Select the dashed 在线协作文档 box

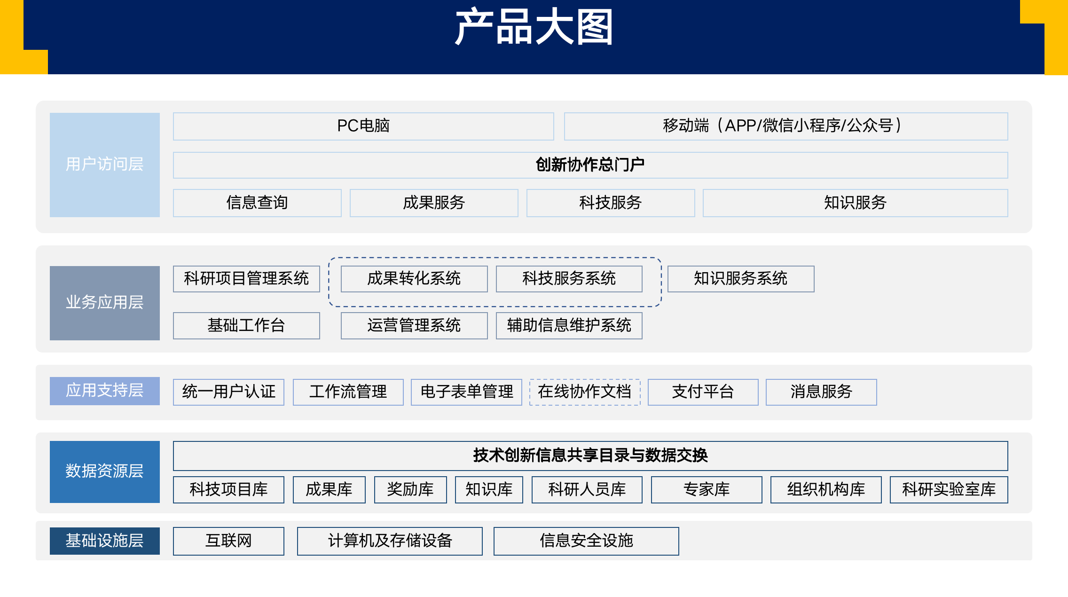click(585, 392)
